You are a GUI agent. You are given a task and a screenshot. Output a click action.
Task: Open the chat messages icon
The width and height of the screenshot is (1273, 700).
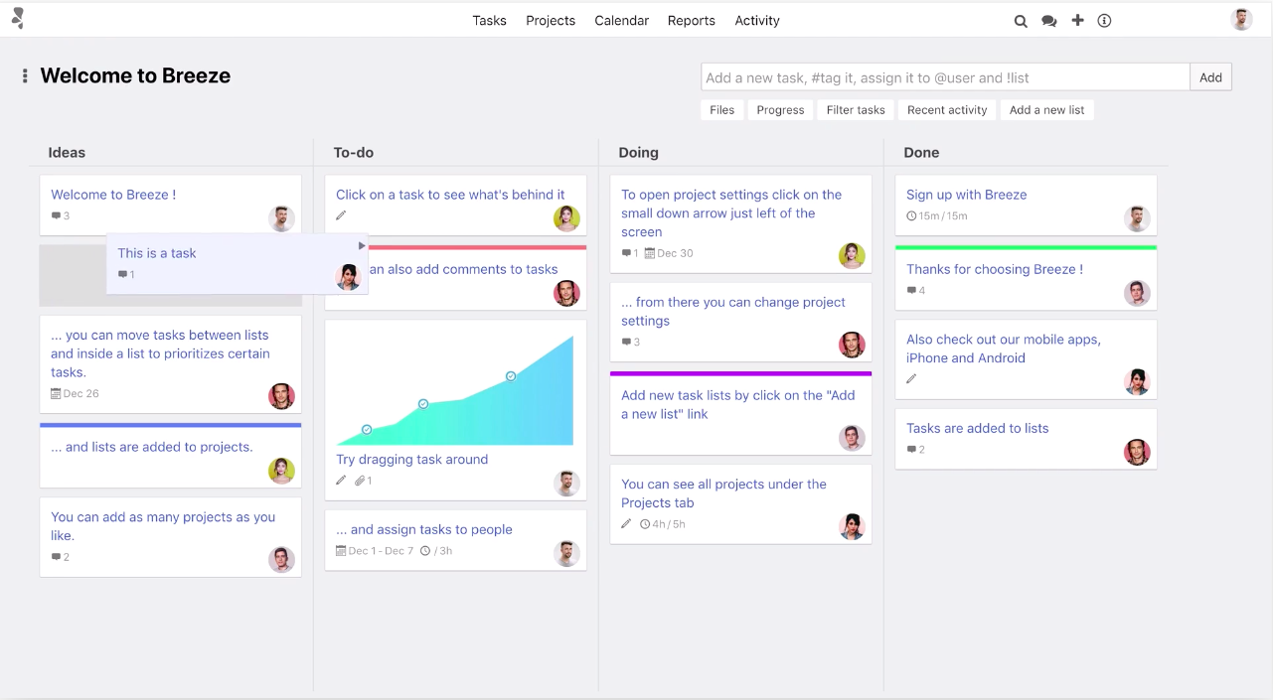click(x=1048, y=21)
